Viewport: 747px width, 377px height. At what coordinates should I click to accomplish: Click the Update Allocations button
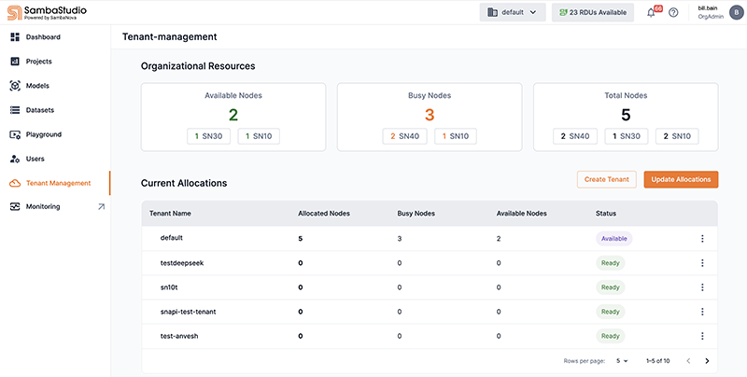click(681, 179)
